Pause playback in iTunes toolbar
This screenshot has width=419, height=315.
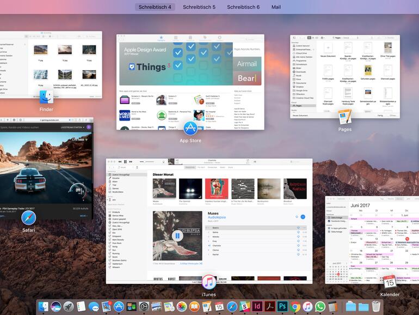point(125,162)
